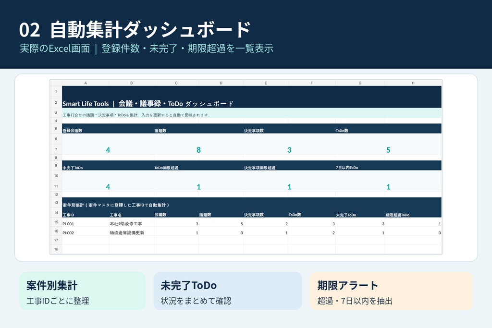The width and height of the screenshot is (492, 328).
Task: Select column C header in the spreadsheet
Action: [176, 83]
